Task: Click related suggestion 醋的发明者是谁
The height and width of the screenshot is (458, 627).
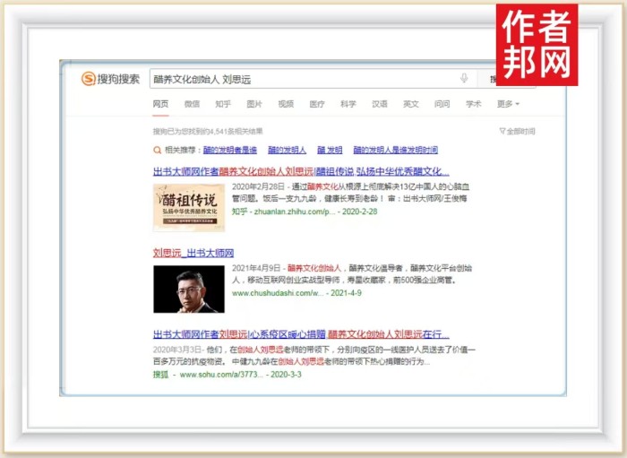Action: coord(230,151)
